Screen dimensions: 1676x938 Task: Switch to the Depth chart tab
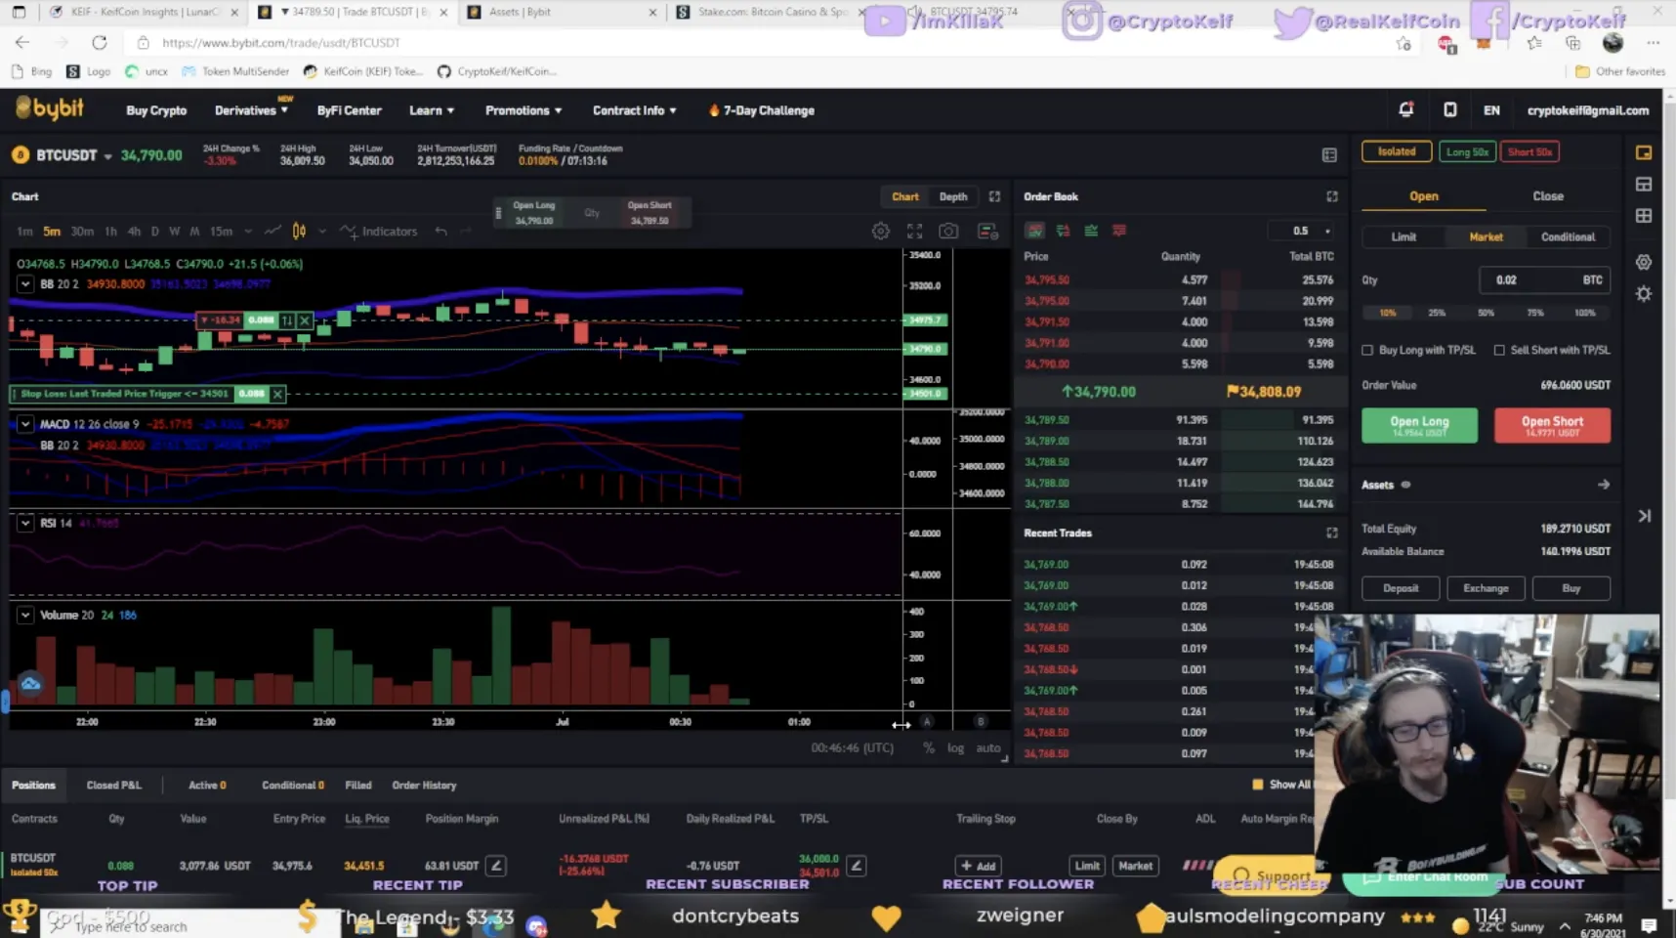coord(952,196)
